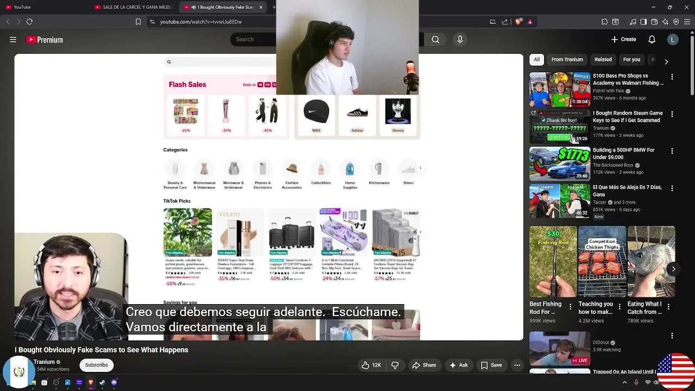This screenshot has width=695, height=391.
Task: Open the browser extensions puzzle icon
Action: (x=604, y=22)
